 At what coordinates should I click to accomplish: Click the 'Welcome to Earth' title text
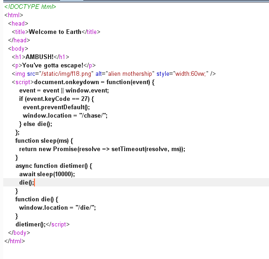(55, 32)
